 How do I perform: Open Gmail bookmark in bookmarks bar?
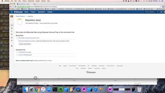[x=18, y=9]
